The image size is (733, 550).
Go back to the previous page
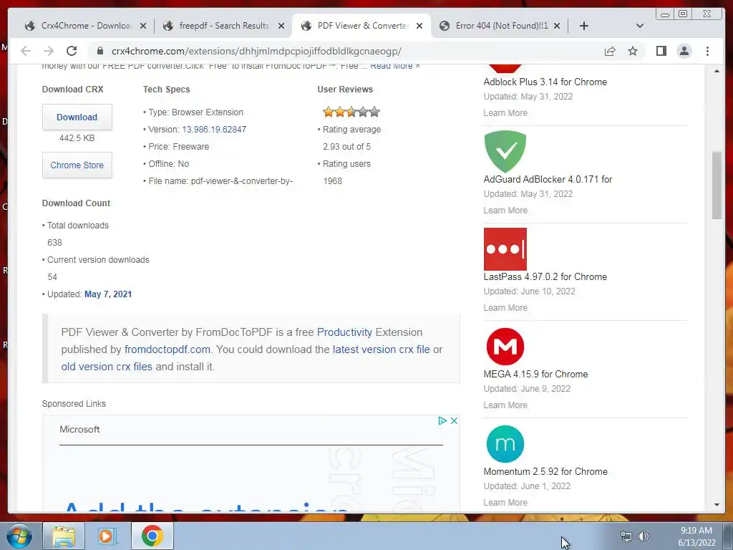tap(26, 51)
